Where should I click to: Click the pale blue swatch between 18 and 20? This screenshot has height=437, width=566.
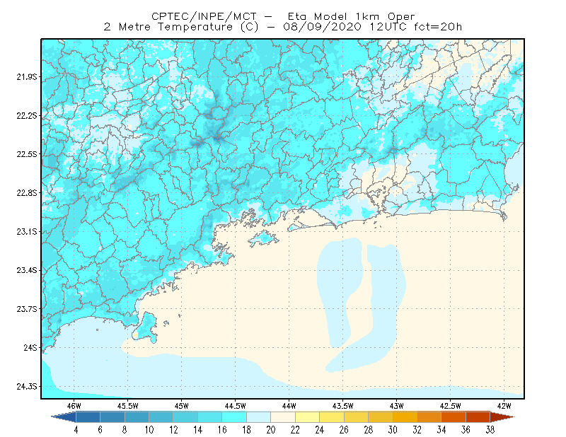(x=259, y=416)
